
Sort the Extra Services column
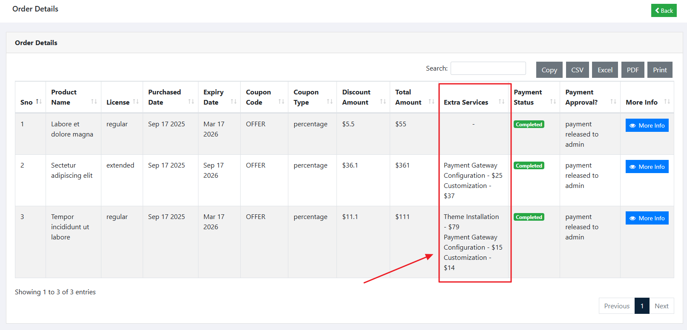coord(501,102)
